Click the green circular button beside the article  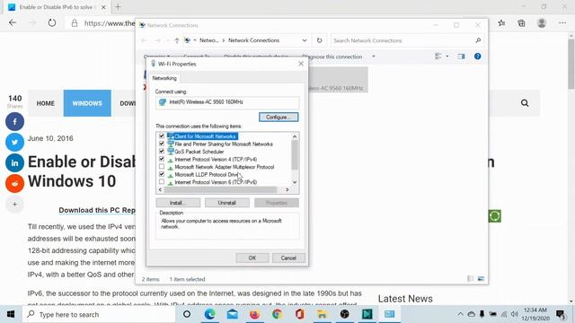point(495,216)
